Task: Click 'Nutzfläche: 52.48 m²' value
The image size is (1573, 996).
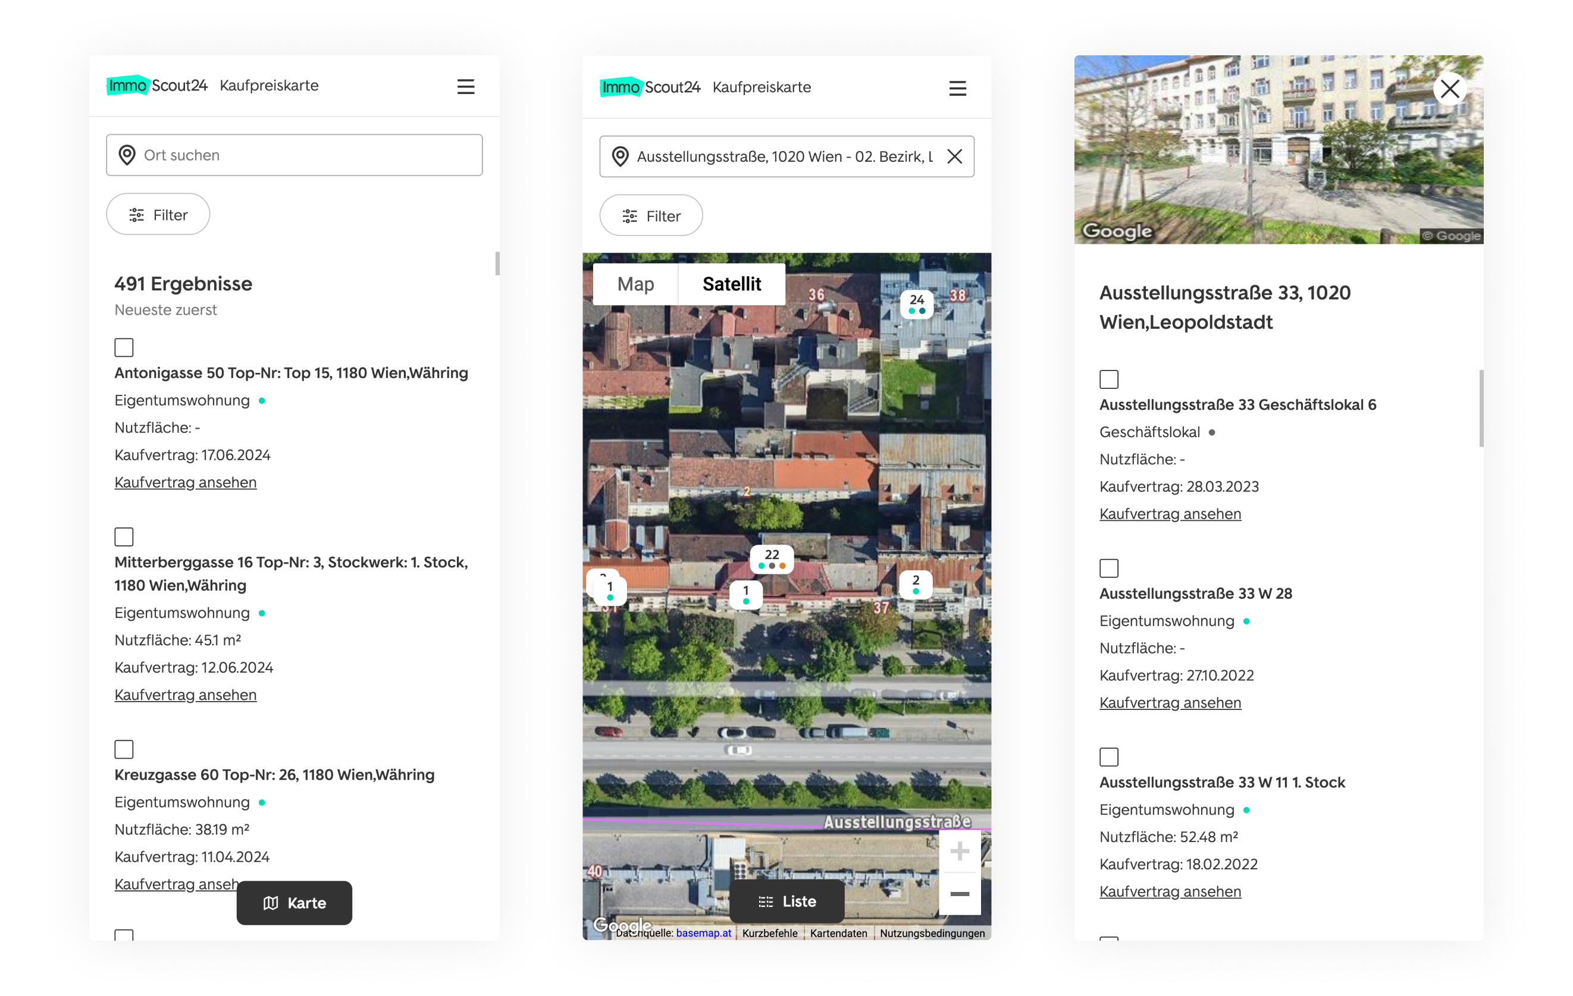Action: [x=1168, y=837]
